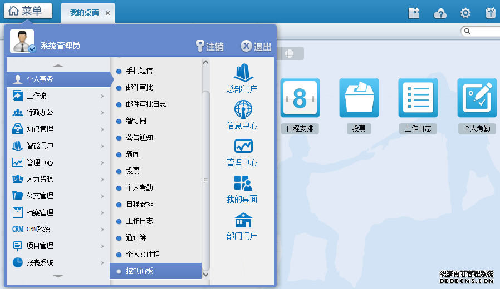This screenshot has width=500, height=289.
Task: Click the grid page indicator on desktop
Action: click(289, 53)
